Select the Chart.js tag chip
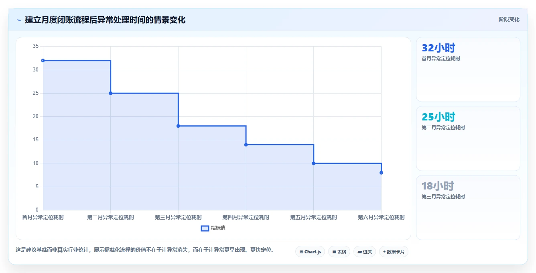 point(310,252)
